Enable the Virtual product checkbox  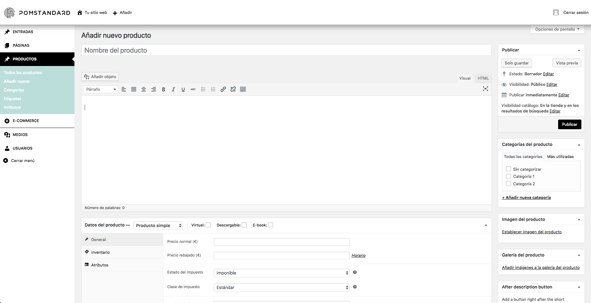tap(208, 225)
